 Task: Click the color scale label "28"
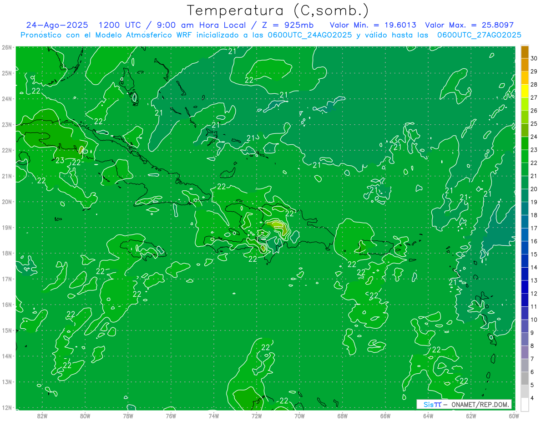click(534, 84)
